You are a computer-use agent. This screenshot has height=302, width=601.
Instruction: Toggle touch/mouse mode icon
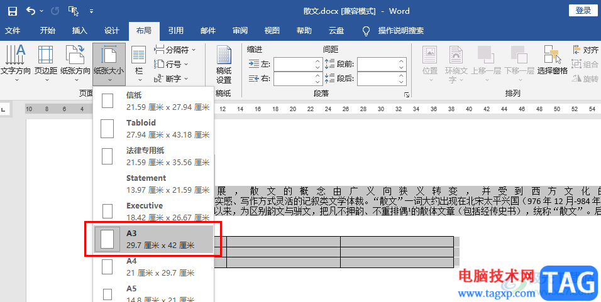[x=73, y=11]
